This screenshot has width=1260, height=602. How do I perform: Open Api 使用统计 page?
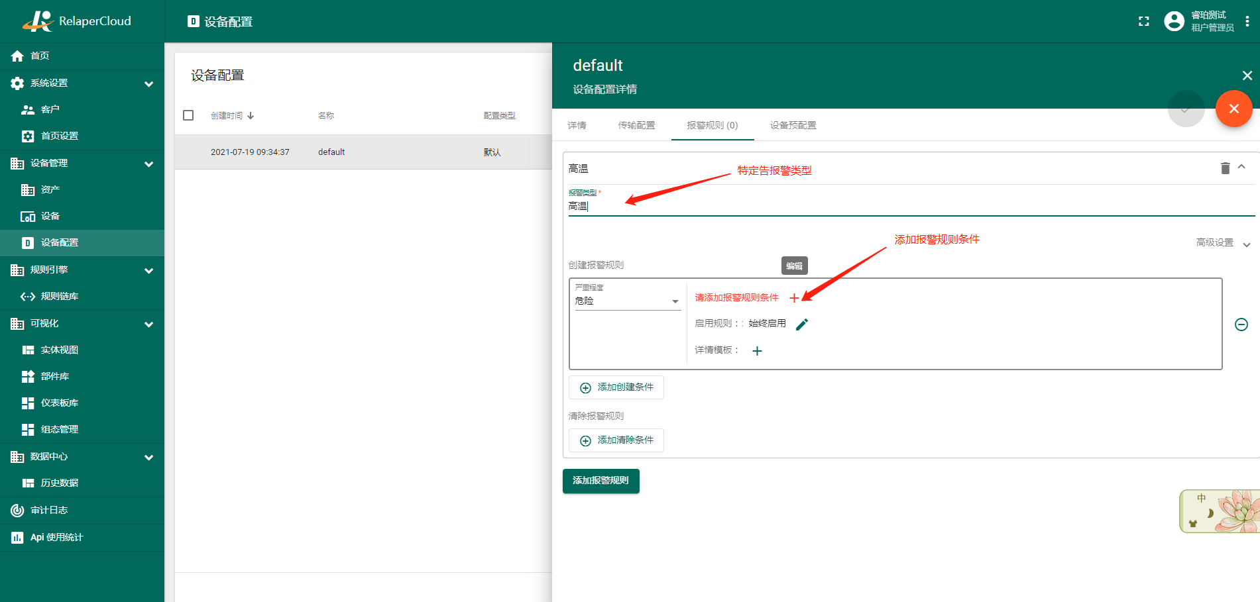pos(82,537)
